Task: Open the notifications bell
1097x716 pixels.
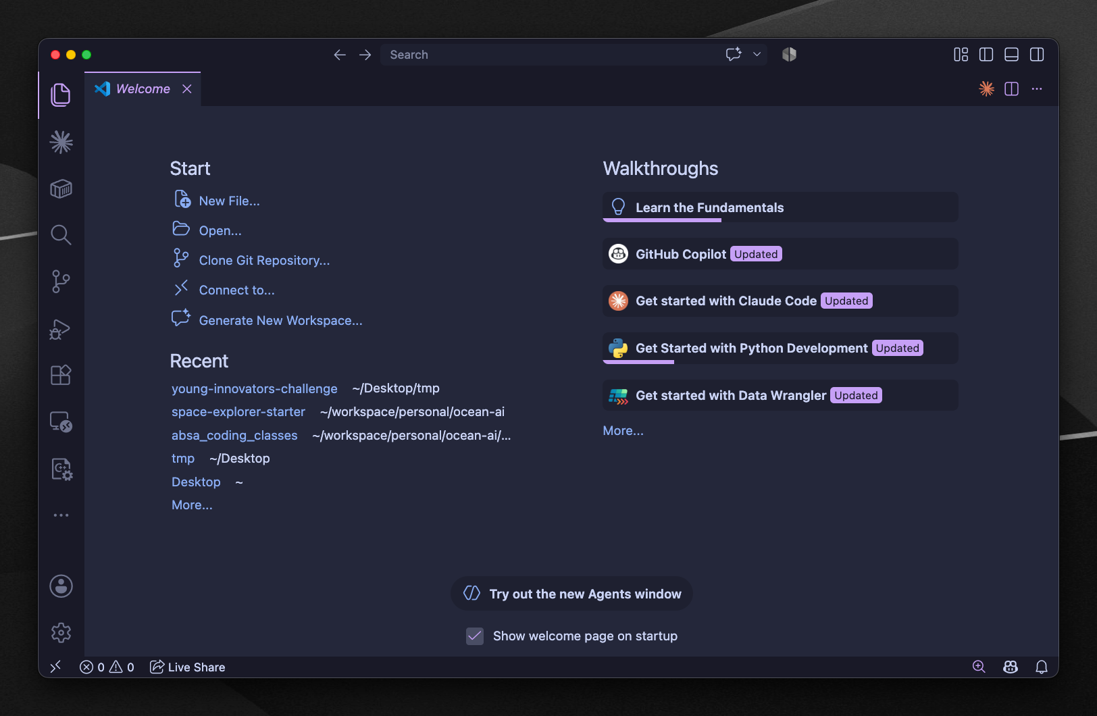Action: pos(1042,667)
